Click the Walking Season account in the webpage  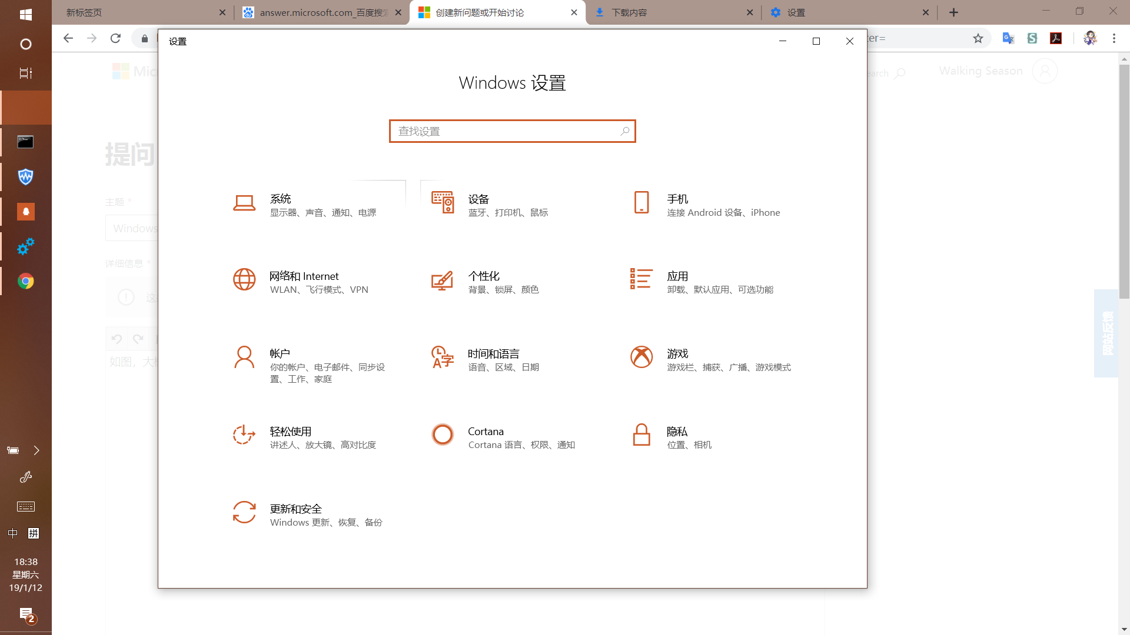(998, 71)
